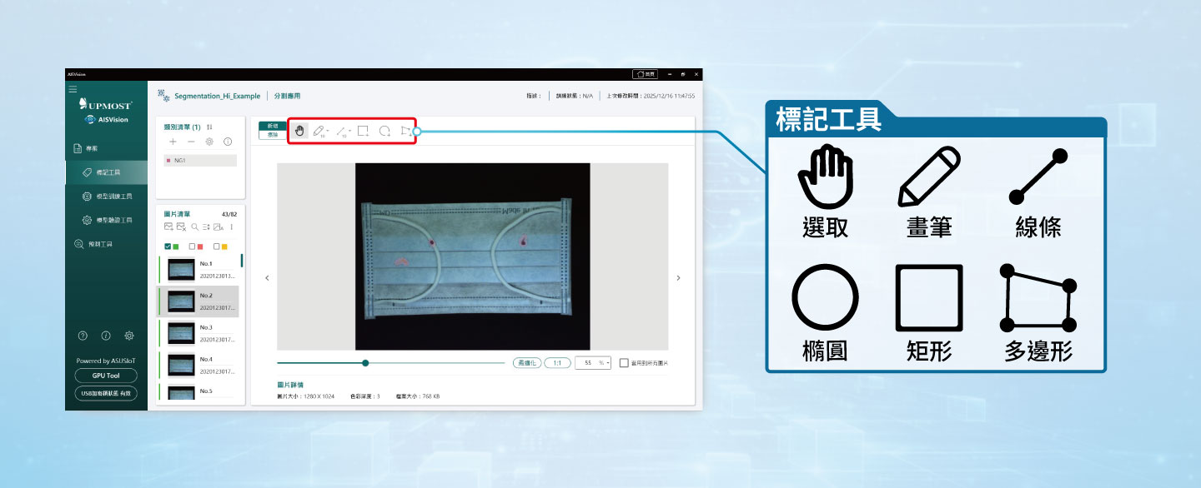The image size is (1201, 488).
Task: Open the zoom percentage dropdown
Action: (x=608, y=363)
